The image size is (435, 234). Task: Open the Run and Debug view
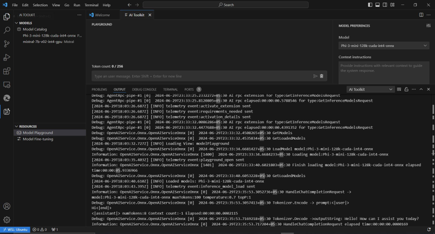pos(6,57)
